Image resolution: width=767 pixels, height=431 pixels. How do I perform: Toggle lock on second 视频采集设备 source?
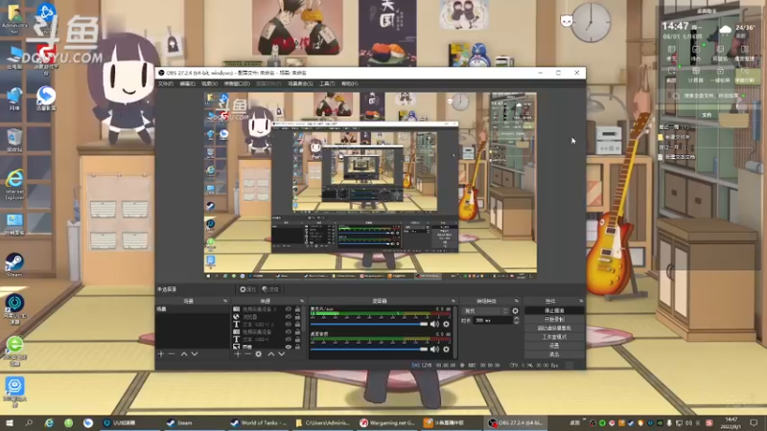pyautogui.click(x=297, y=331)
